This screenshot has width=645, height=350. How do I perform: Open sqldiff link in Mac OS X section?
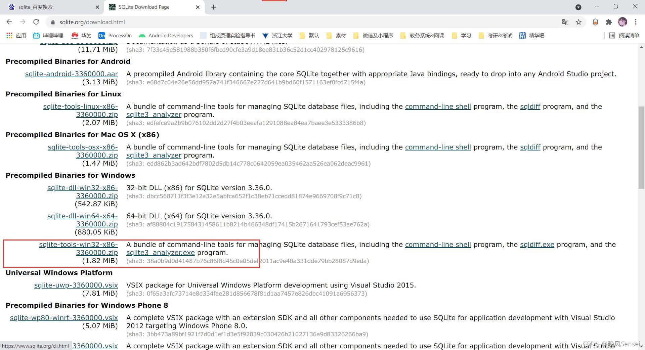point(530,147)
